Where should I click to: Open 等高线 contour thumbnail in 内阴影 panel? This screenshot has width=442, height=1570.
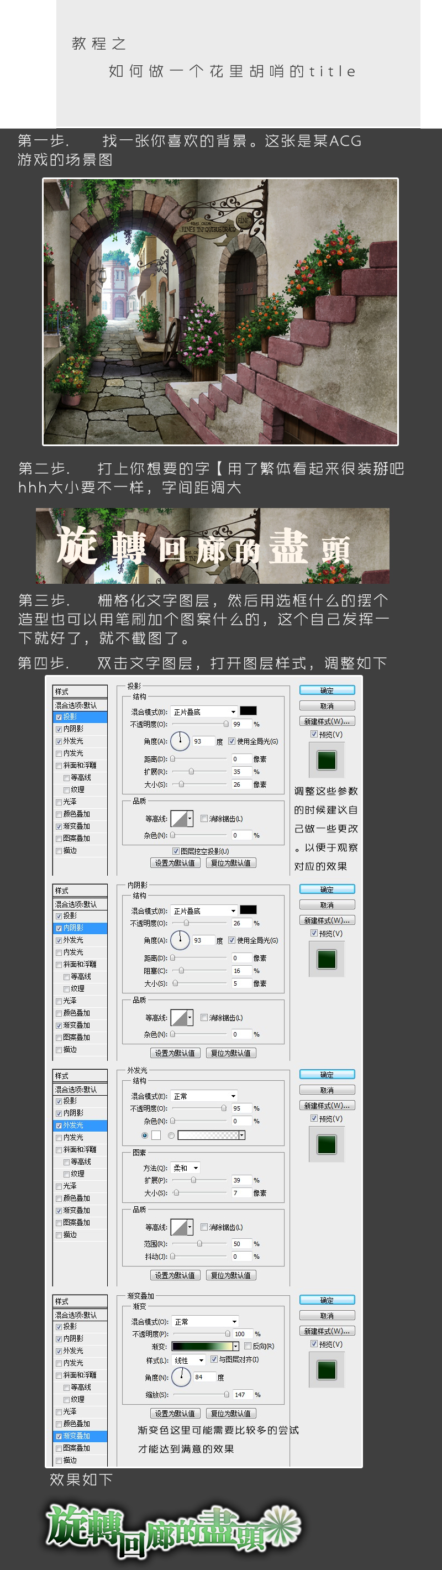click(179, 1018)
